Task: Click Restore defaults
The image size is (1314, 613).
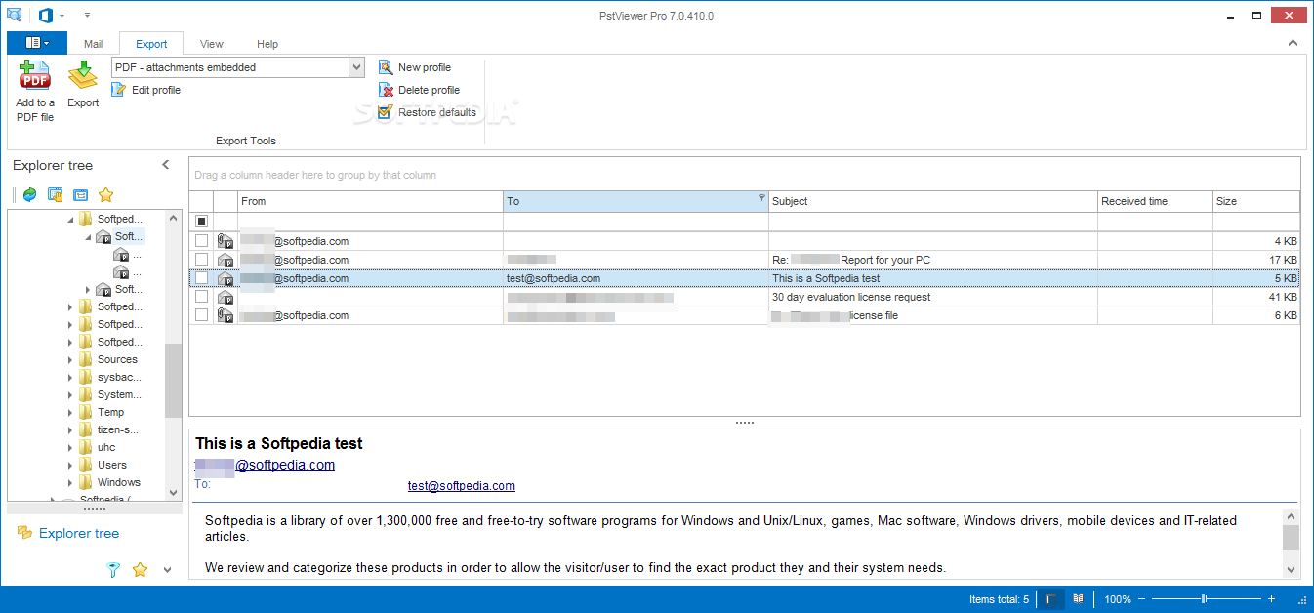Action: 428,112
